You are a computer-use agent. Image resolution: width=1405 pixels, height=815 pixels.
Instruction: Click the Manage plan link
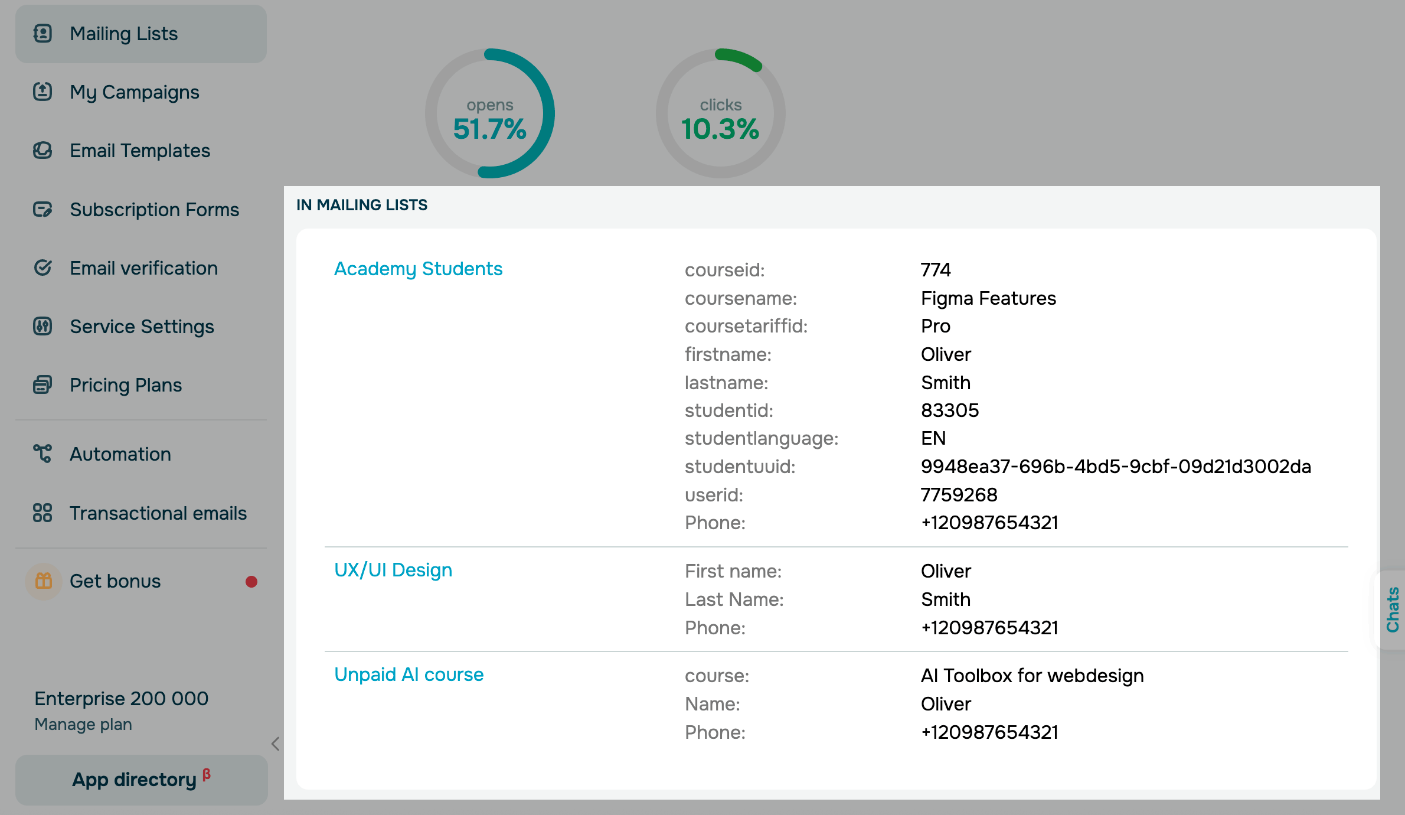pyautogui.click(x=83, y=725)
